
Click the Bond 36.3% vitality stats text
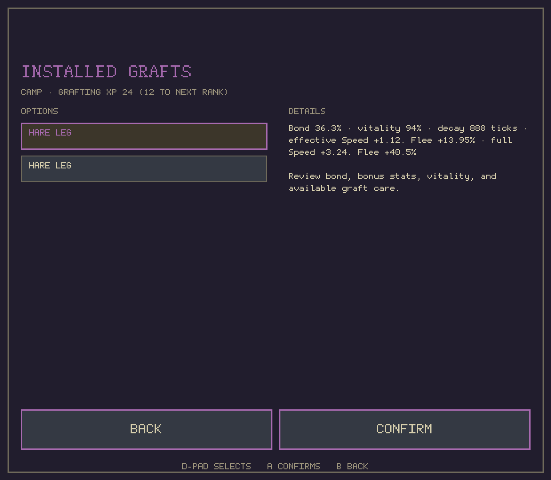coord(407,140)
